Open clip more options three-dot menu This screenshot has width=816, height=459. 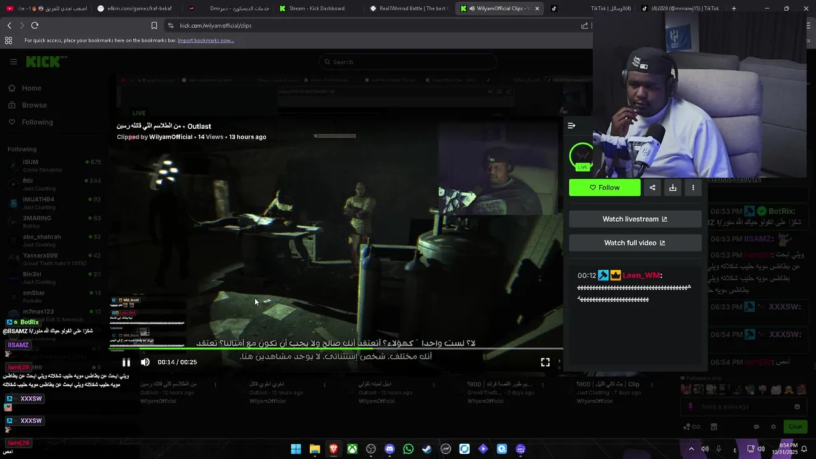[693, 187]
